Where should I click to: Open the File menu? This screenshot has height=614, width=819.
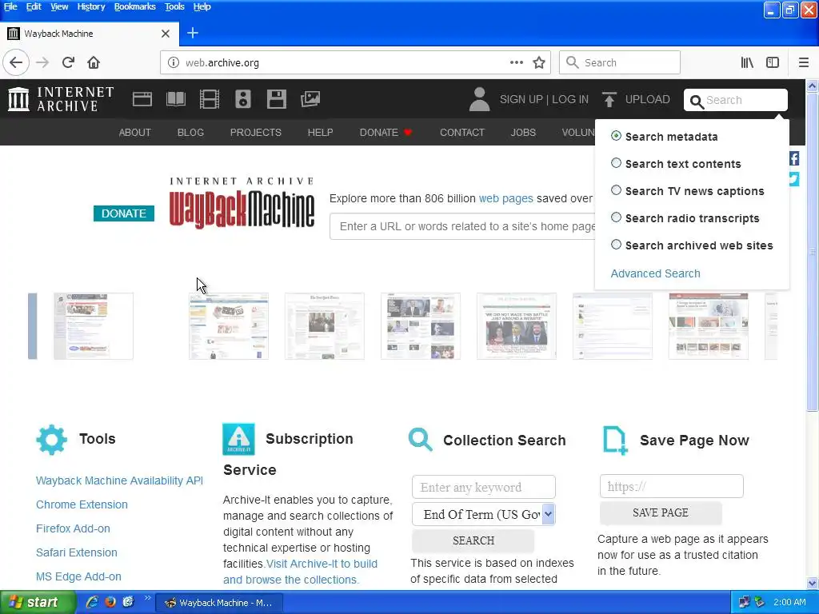[10, 6]
